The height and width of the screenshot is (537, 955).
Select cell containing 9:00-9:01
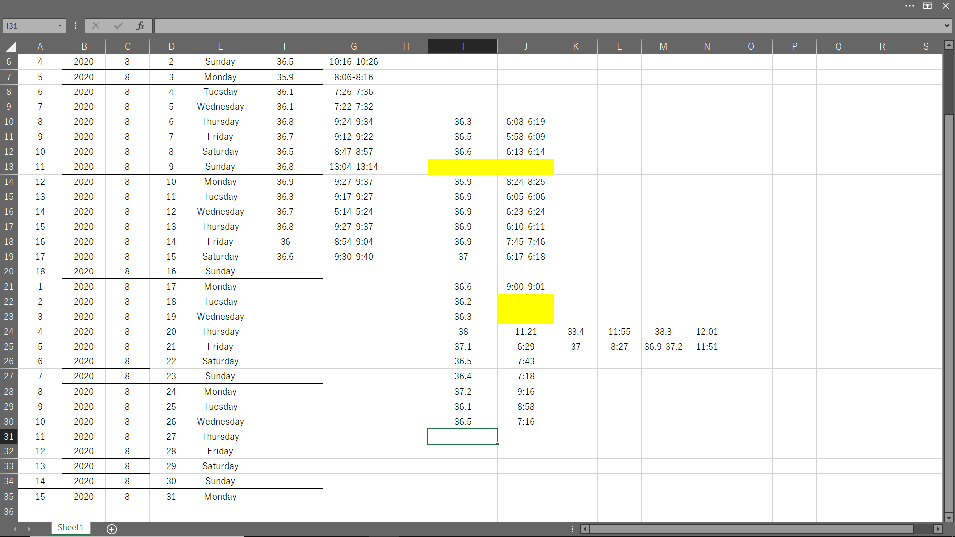[x=526, y=287]
